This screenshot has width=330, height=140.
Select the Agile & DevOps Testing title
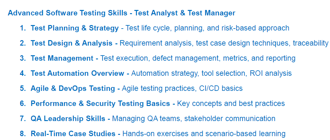tap(73, 88)
